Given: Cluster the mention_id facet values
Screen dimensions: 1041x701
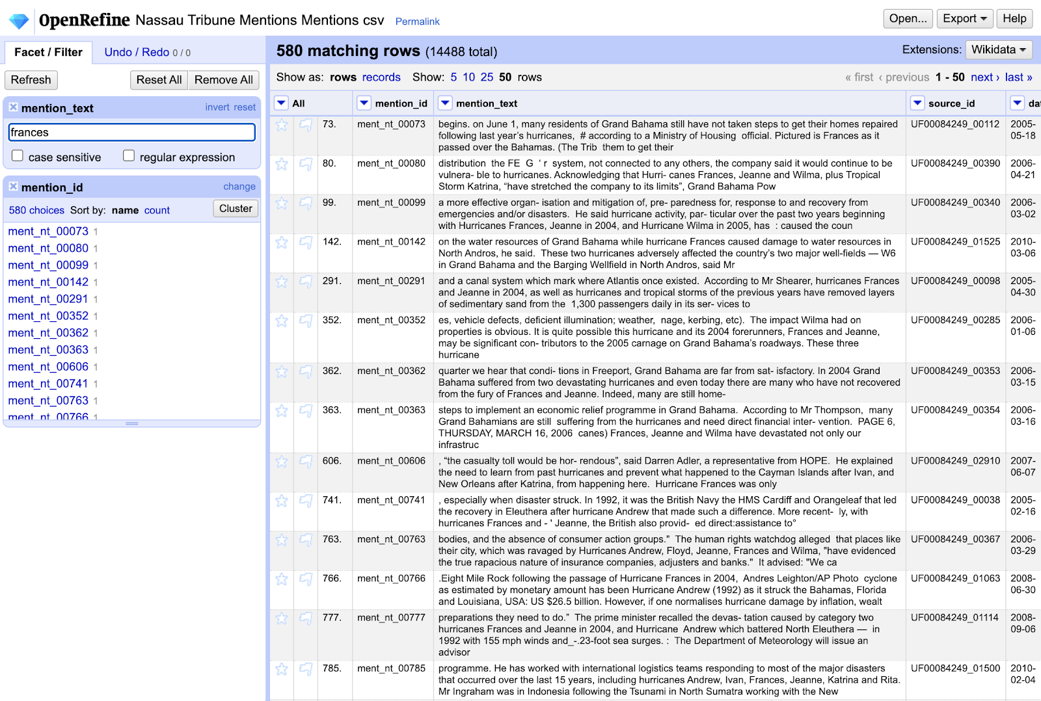Looking at the screenshot, I should 236,208.
